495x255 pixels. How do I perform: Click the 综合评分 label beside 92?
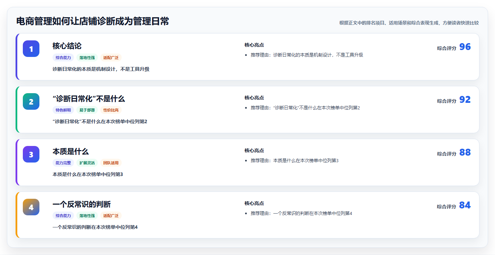click(x=447, y=101)
